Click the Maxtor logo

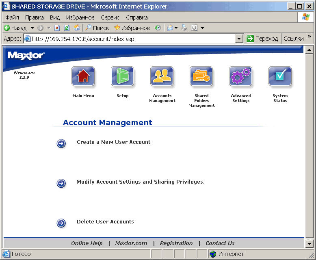tap(26, 55)
